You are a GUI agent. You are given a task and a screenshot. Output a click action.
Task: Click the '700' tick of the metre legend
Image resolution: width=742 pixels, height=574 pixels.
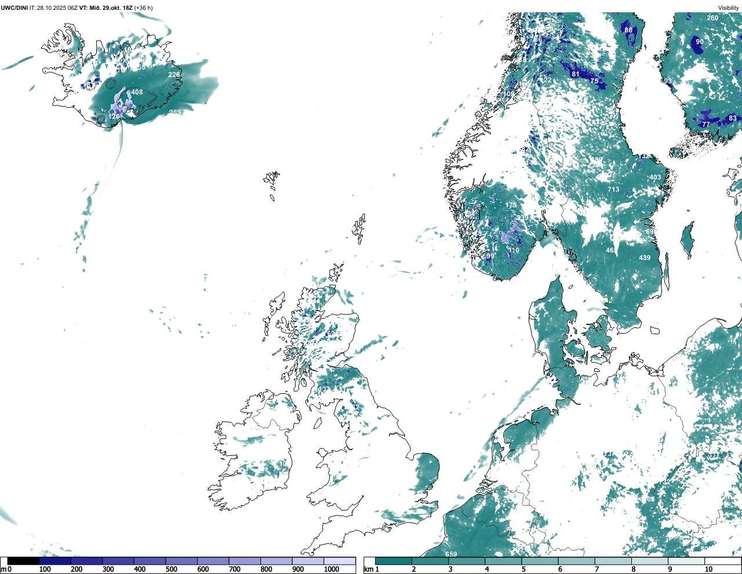click(235, 569)
